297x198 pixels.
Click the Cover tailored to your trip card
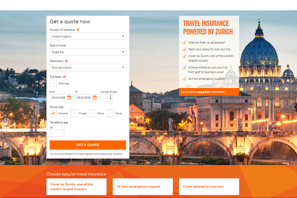[x=209, y=186]
